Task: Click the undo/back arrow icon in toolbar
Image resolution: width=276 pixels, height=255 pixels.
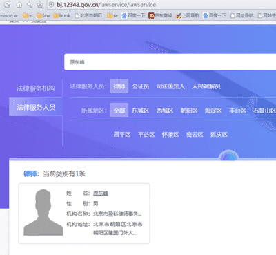Action: point(30,5)
